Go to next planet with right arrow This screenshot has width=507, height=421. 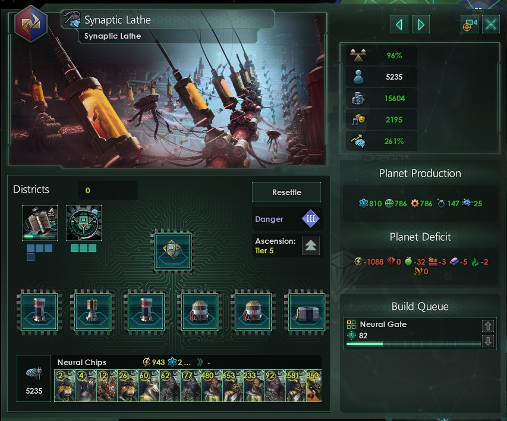[x=421, y=24]
